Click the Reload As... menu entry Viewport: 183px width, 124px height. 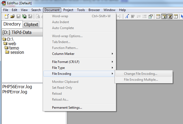[79, 100]
